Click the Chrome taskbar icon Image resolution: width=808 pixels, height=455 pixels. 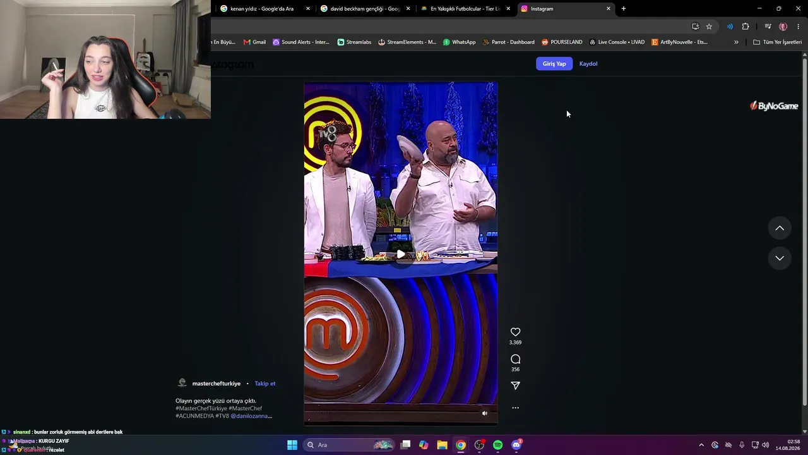pyautogui.click(x=461, y=445)
